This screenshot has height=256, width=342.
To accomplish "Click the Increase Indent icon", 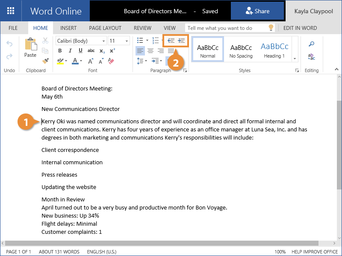I will pyautogui.click(x=182, y=41).
